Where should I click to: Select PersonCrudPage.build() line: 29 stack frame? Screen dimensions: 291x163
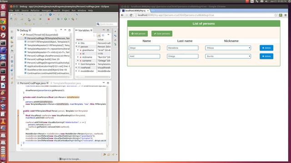tap(43, 59)
